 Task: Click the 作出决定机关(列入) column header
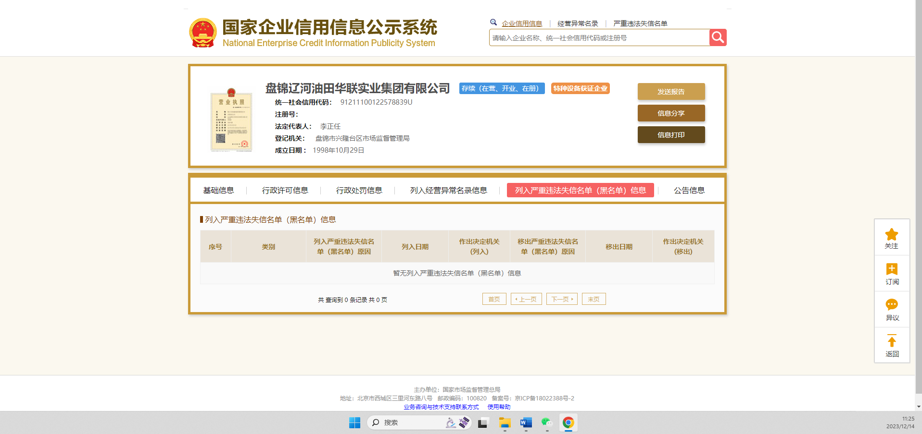pos(480,247)
